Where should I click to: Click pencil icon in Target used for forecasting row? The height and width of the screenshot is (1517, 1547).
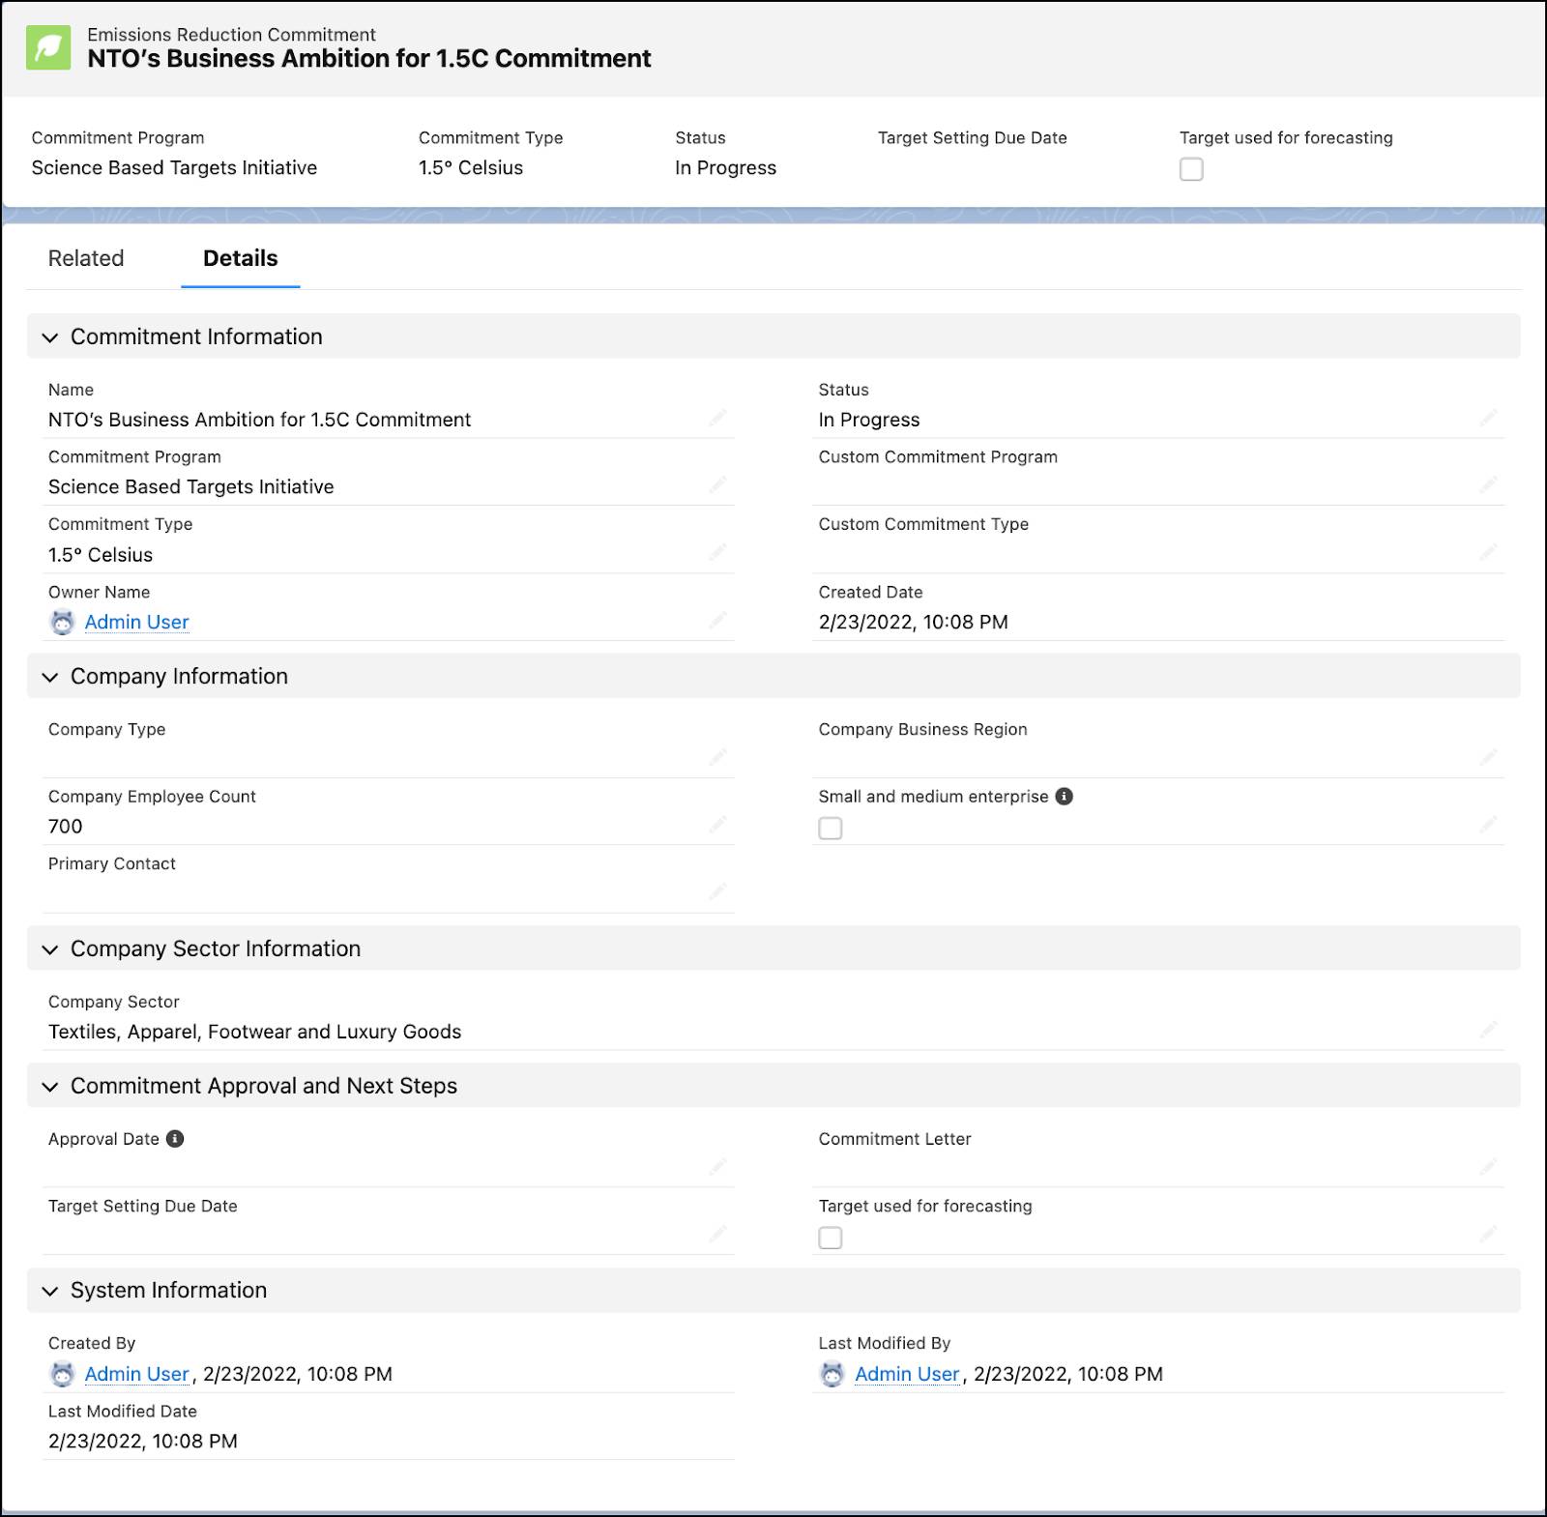tap(1488, 1235)
